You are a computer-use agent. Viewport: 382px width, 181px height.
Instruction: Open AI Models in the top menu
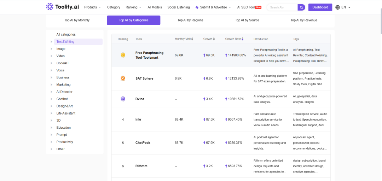[x=155, y=7]
